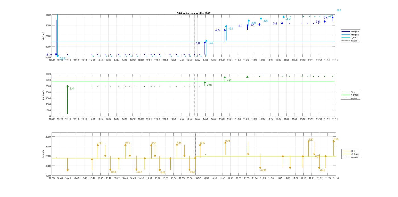Click the VBD data label -5.3
Screen dimensions: 398x197
click(x=211, y=43)
